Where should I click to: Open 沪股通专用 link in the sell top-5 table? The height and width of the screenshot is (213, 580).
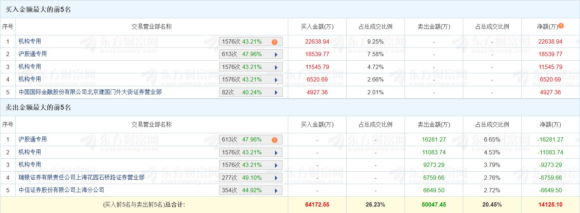click(33, 139)
